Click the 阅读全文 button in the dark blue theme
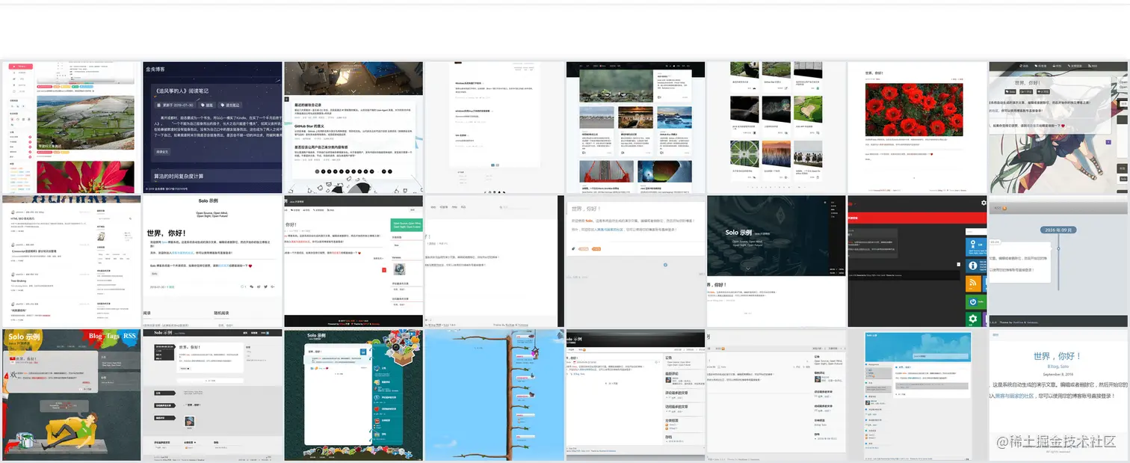The height and width of the screenshot is (463, 1130). click(x=162, y=151)
